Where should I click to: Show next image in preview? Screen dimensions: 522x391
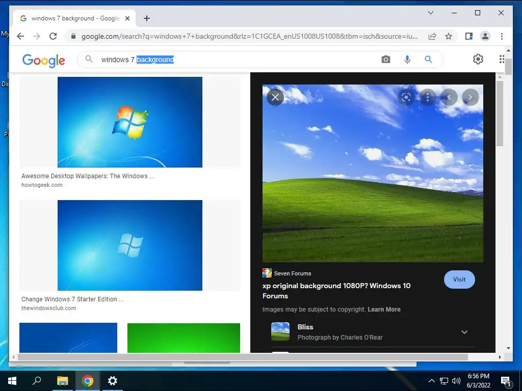pyautogui.click(x=471, y=97)
